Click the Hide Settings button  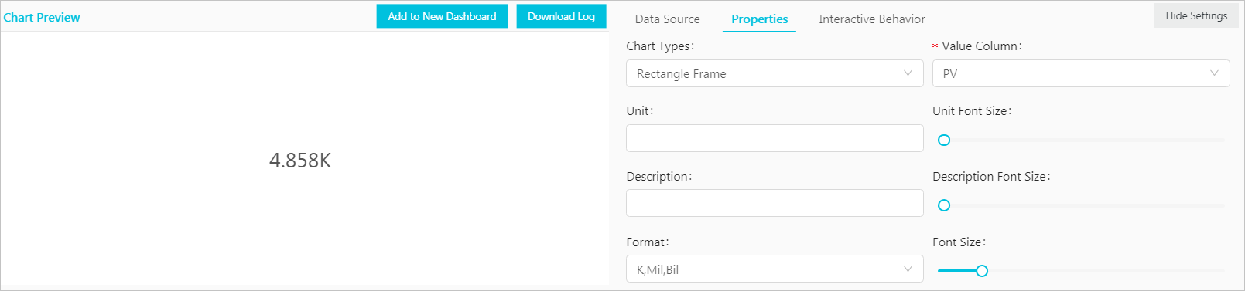tap(1196, 15)
